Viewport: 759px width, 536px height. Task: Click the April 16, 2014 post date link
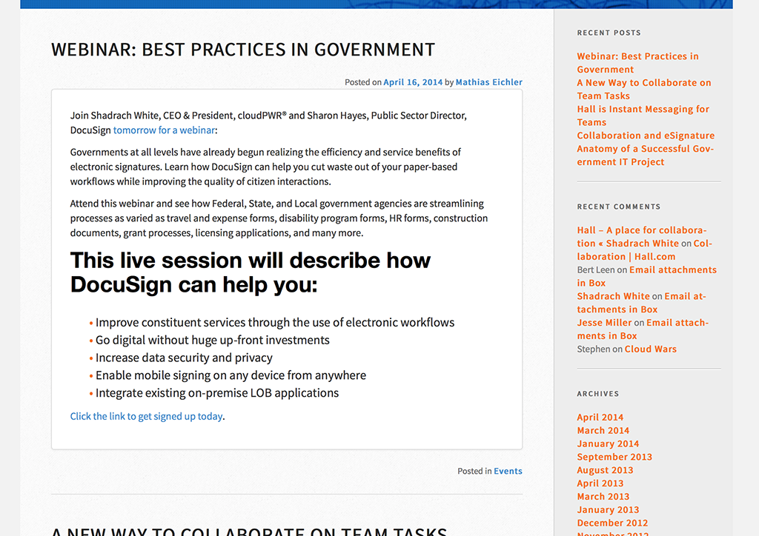pos(413,82)
